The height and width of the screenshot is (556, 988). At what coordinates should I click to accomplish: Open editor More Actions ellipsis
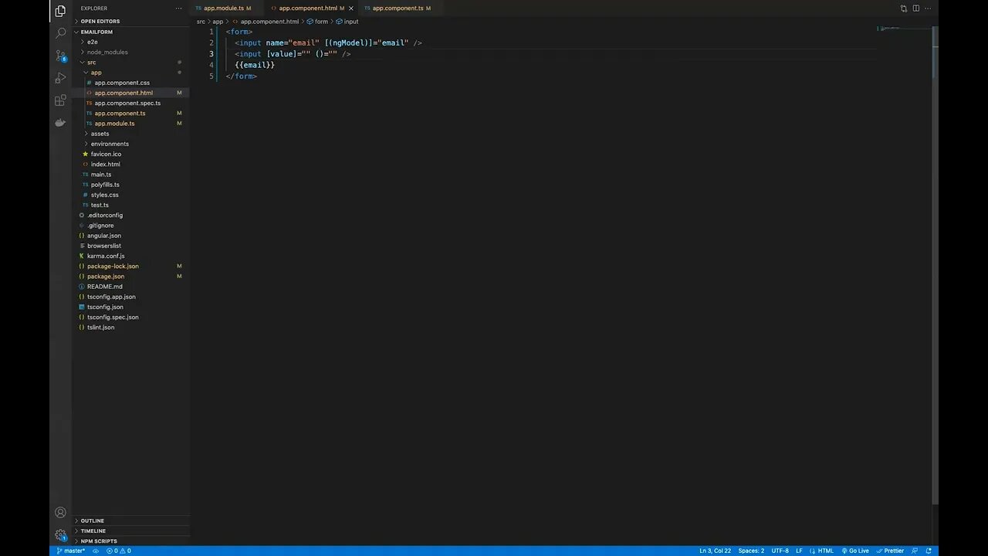coord(929,8)
